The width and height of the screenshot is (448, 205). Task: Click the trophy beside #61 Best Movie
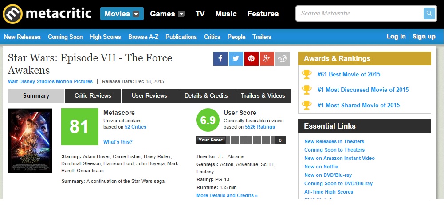click(307, 74)
